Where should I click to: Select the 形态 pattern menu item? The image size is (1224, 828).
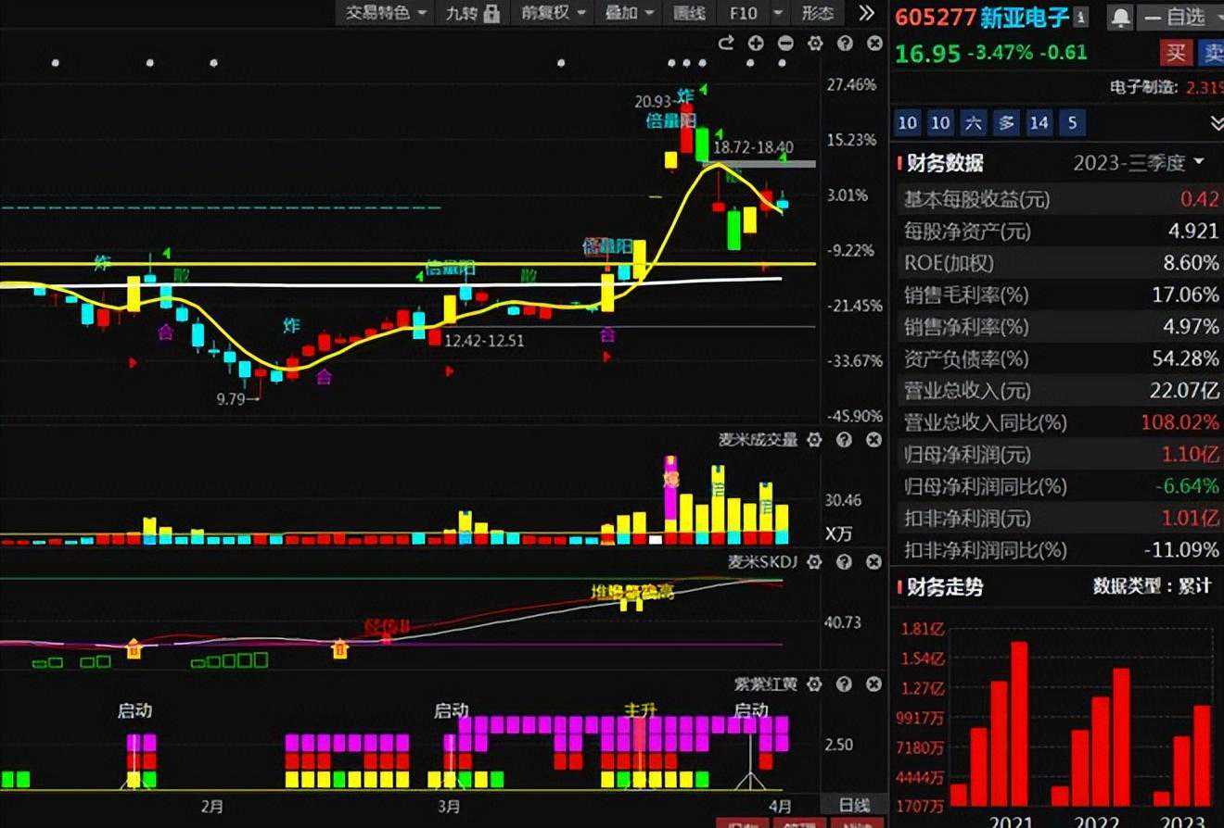[817, 13]
